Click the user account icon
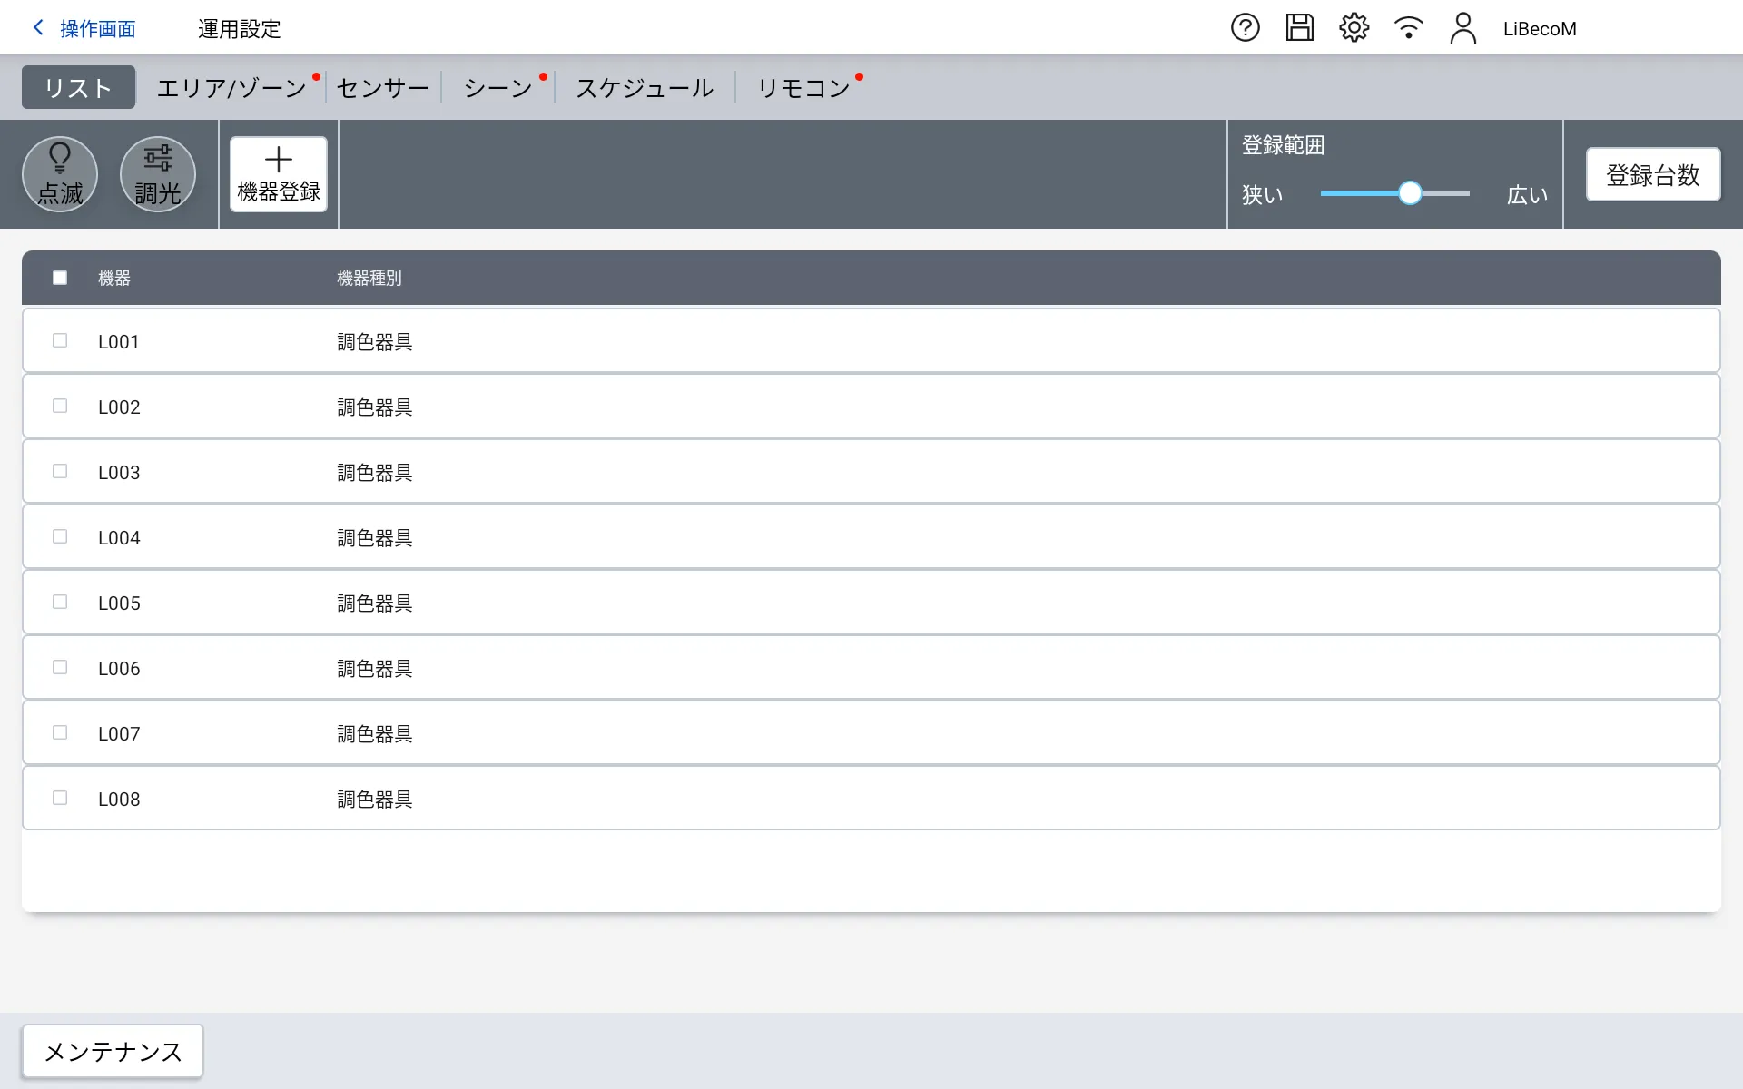Screen dimensions: 1743x1089 click(x=1462, y=28)
